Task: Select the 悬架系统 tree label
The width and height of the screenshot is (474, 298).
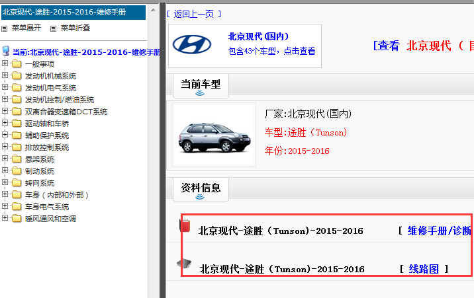Action: [x=40, y=159]
